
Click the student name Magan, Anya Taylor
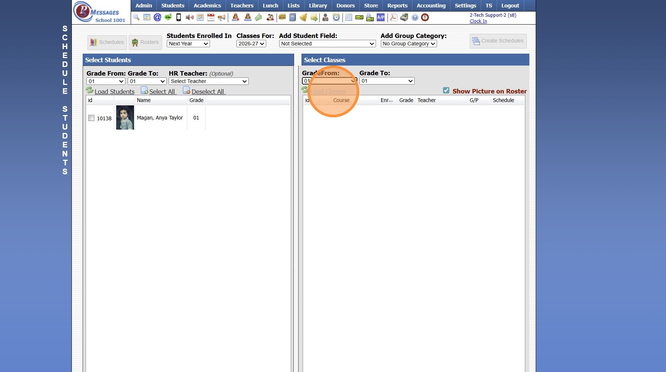point(160,118)
